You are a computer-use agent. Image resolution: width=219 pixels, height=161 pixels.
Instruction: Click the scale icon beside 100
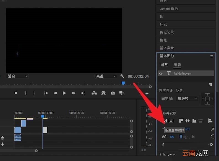pyautogui.click(x=164, y=137)
